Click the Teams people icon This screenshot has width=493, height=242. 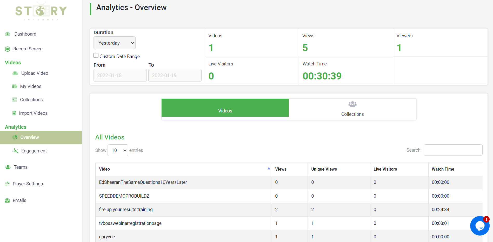coord(8,167)
